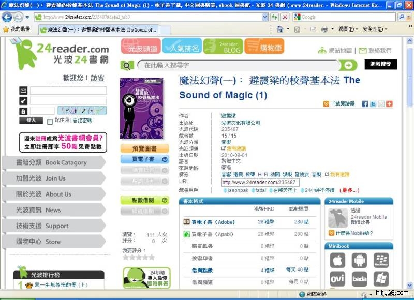Click the bada platform icon

(x=359, y=279)
